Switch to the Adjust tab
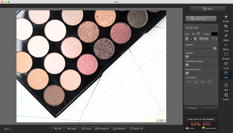Screen dimensions: 233x133 (x=226, y=37)
